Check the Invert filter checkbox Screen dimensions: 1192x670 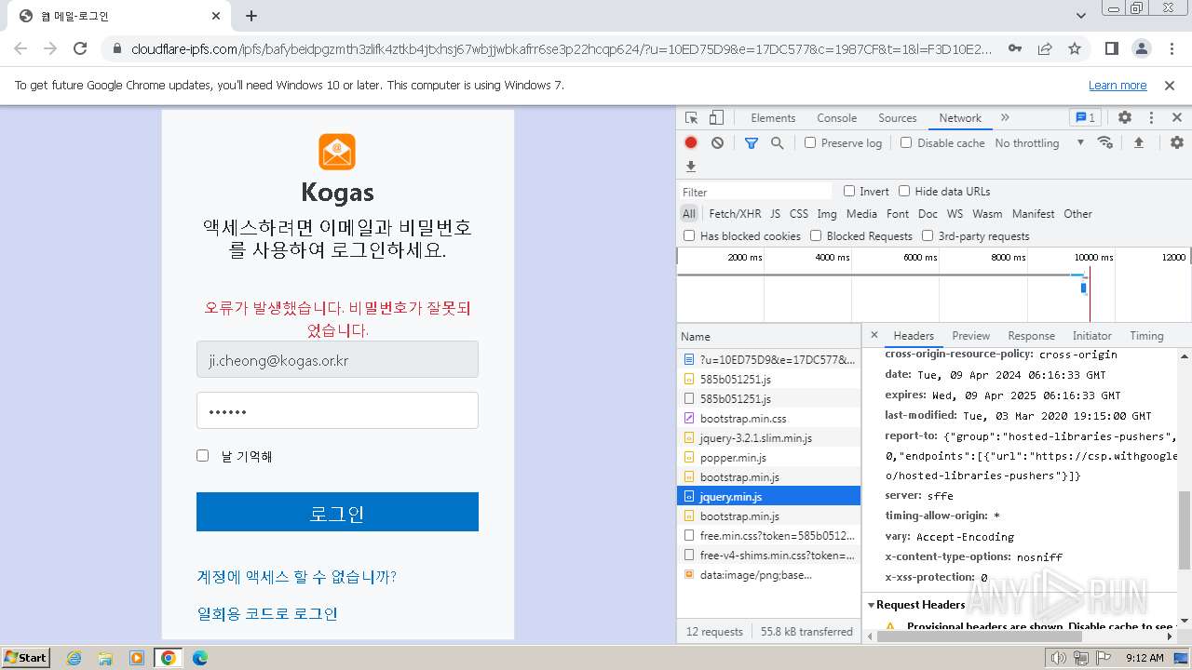pos(849,191)
